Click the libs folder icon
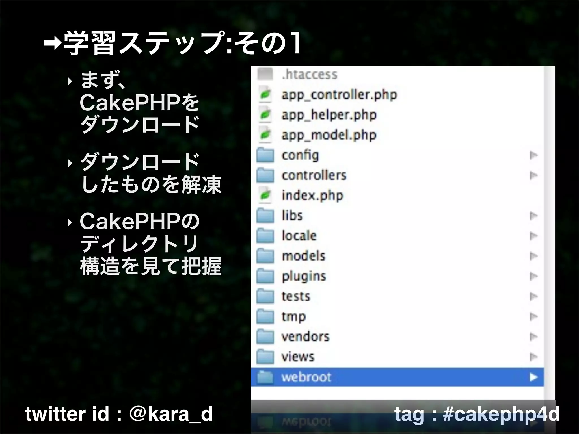579x434 pixels. click(265, 216)
